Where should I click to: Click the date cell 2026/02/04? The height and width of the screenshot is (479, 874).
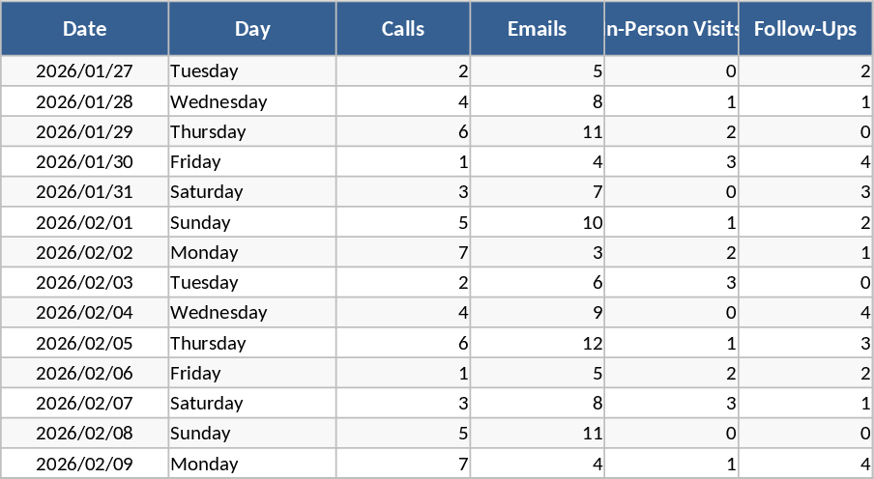tap(84, 312)
